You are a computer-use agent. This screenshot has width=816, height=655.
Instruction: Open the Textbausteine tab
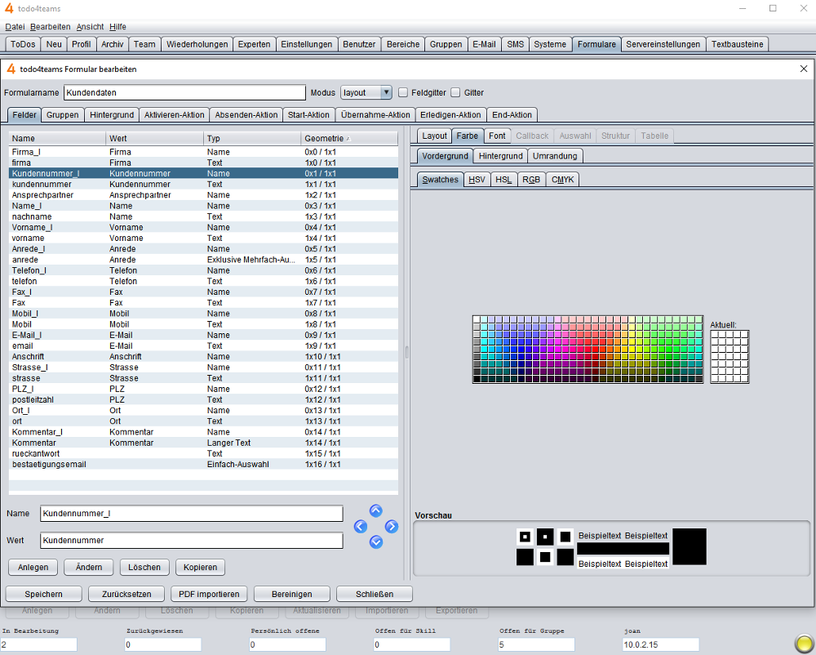click(x=737, y=44)
